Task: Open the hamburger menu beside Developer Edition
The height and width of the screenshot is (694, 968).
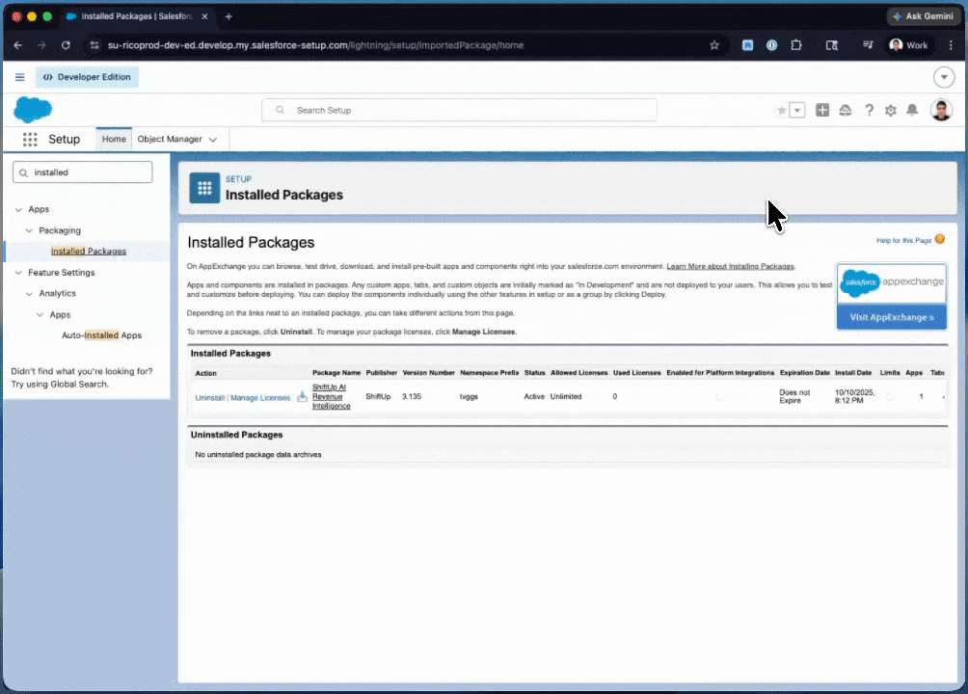Action: (19, 77)
